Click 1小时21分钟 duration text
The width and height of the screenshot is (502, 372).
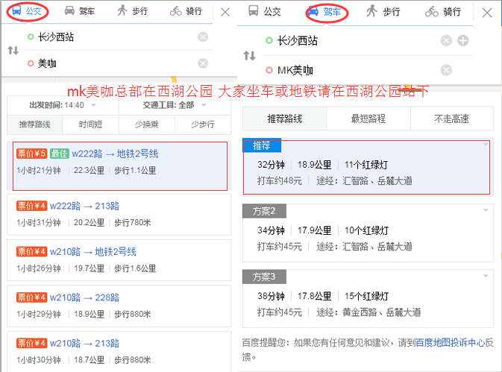click(39, 171)
